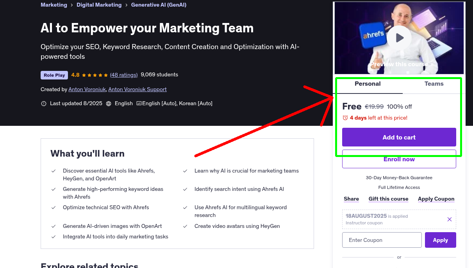Click checkmark beside 'Create video avatars using HeyGen'
Screen dimensions: 473x268
(x=185, y=226)
